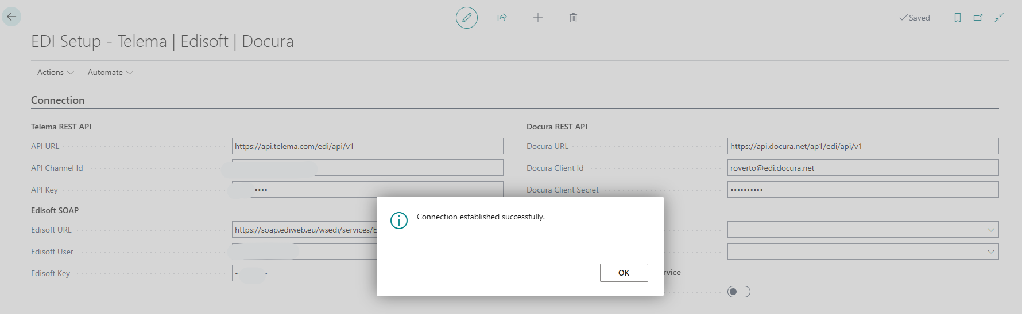Click the Saved status indicator
Screen dimensions: 1022x314
tap(915, 18)
